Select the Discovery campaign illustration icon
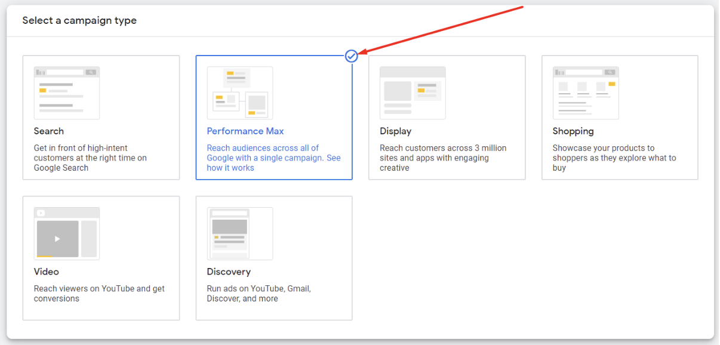 click(240, 233)
